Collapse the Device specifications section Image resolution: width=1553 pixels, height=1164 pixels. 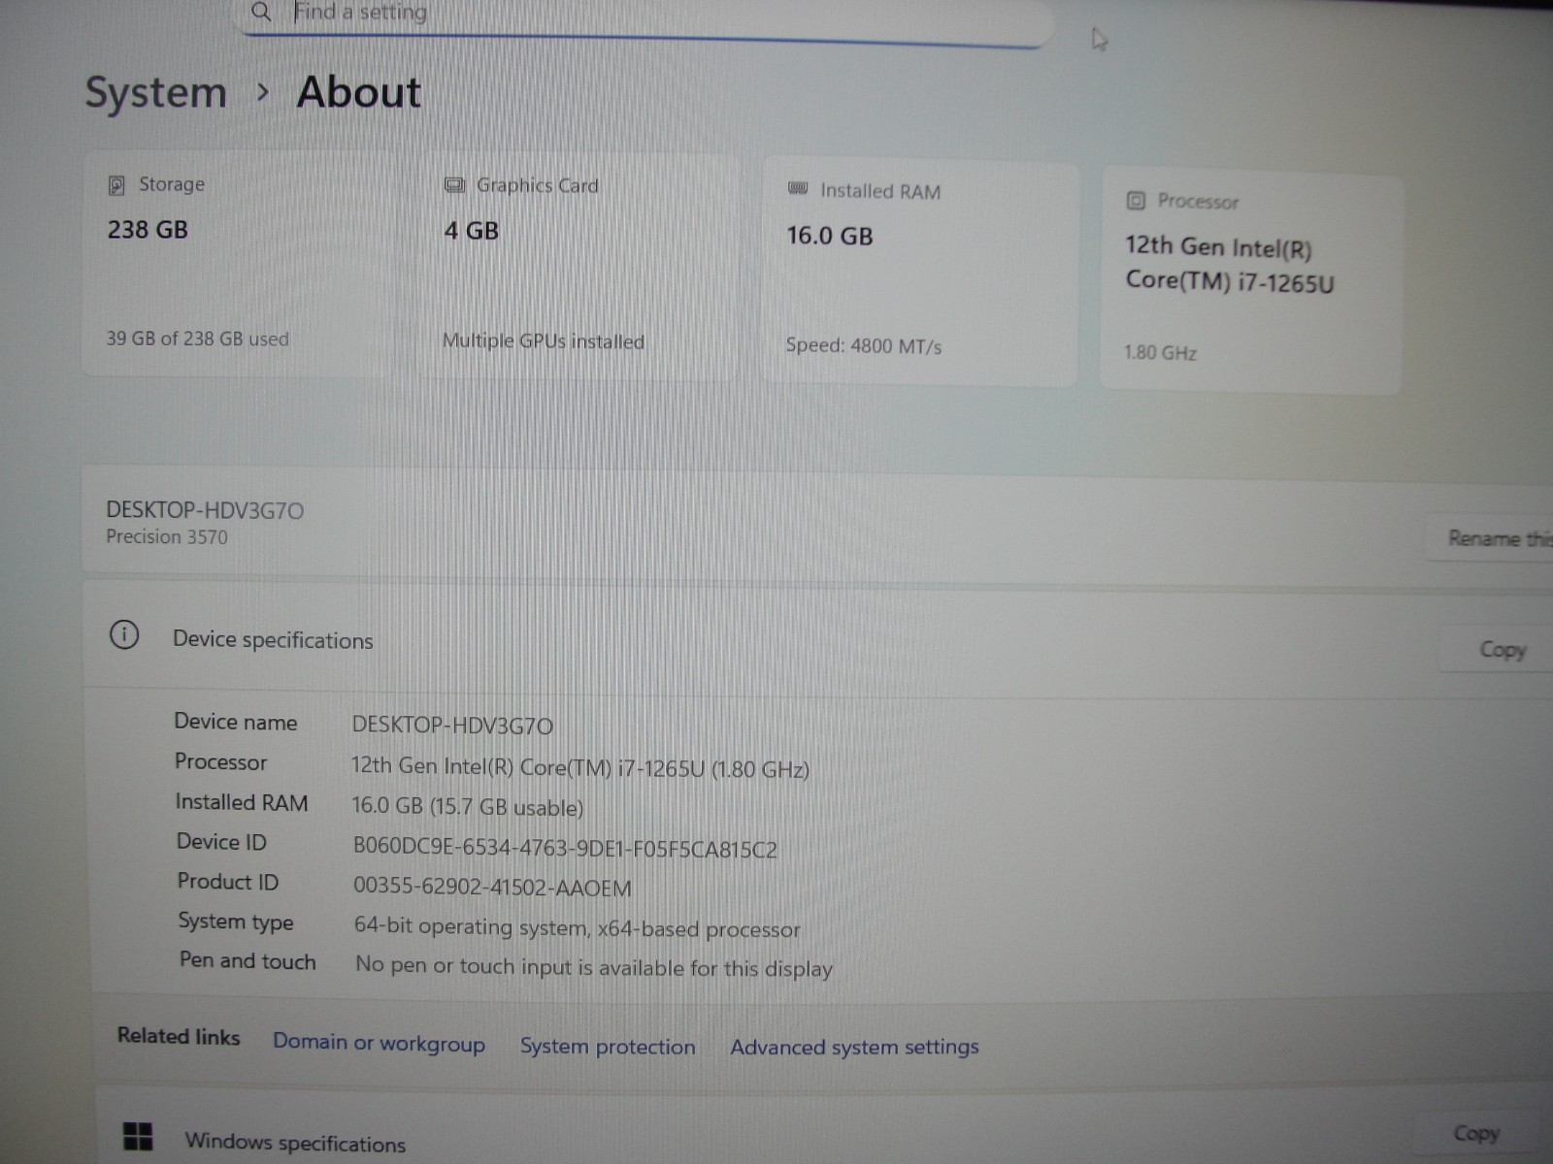point(815,640)
